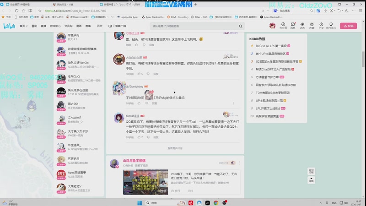Viewport: 366px width, 206px height.
Task: Open Windows Start menu
Action: (140, 203)
